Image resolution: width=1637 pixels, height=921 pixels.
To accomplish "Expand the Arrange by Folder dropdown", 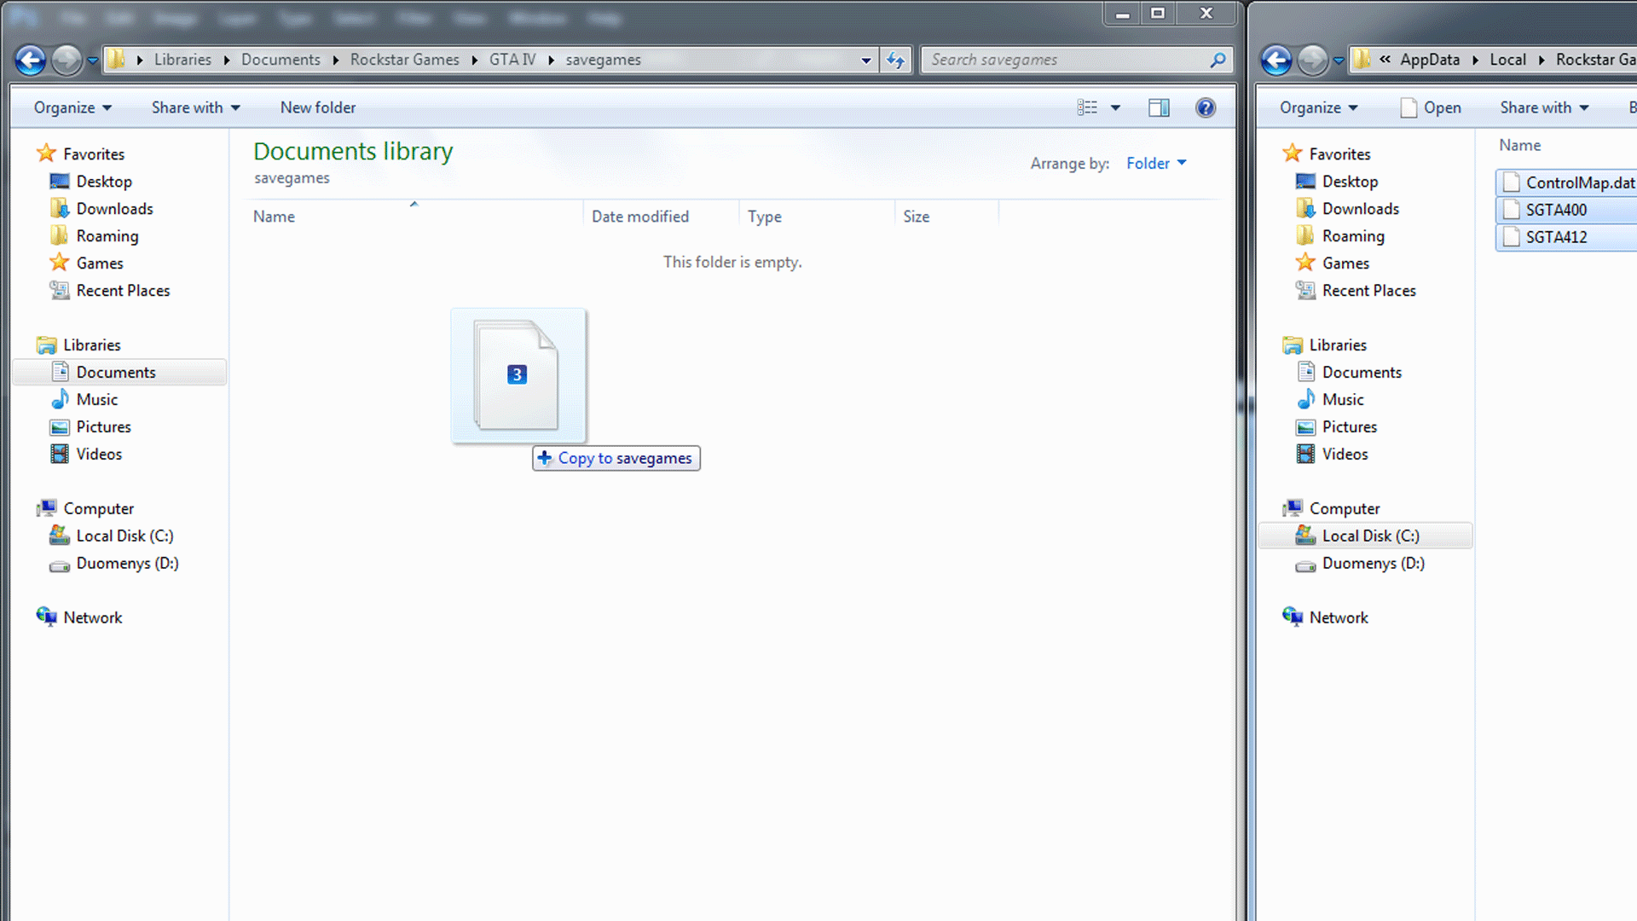I will pyautogui.click(x=1156, y=163).
